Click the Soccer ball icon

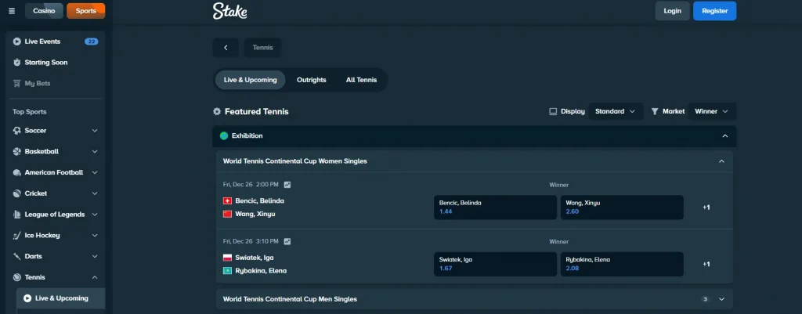tap(17, 131)
